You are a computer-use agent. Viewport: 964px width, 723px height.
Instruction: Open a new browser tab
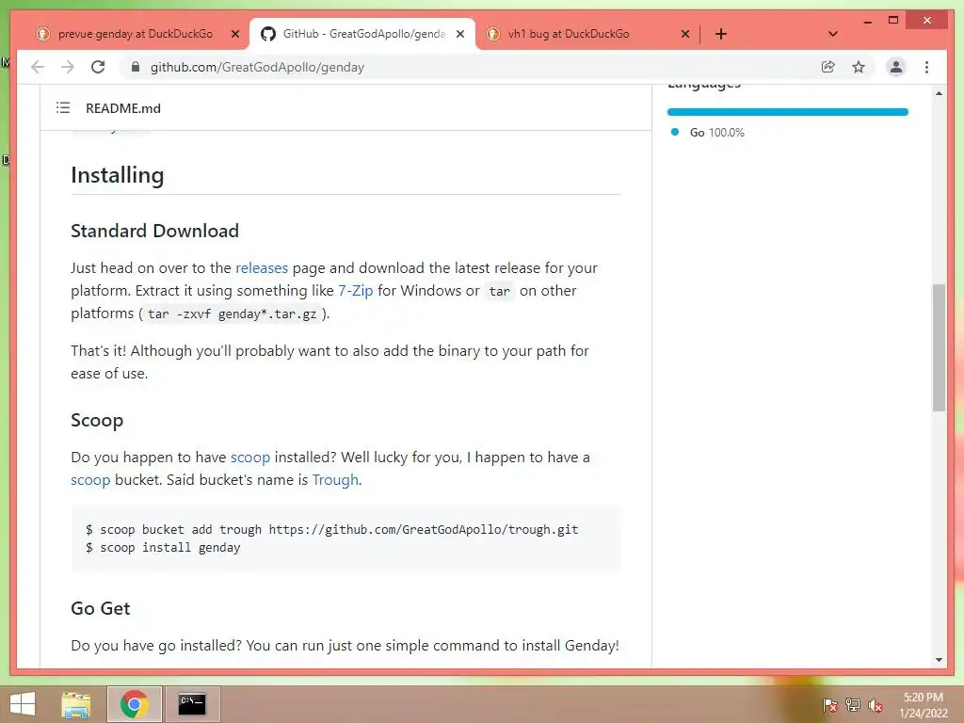click(721, 34)
